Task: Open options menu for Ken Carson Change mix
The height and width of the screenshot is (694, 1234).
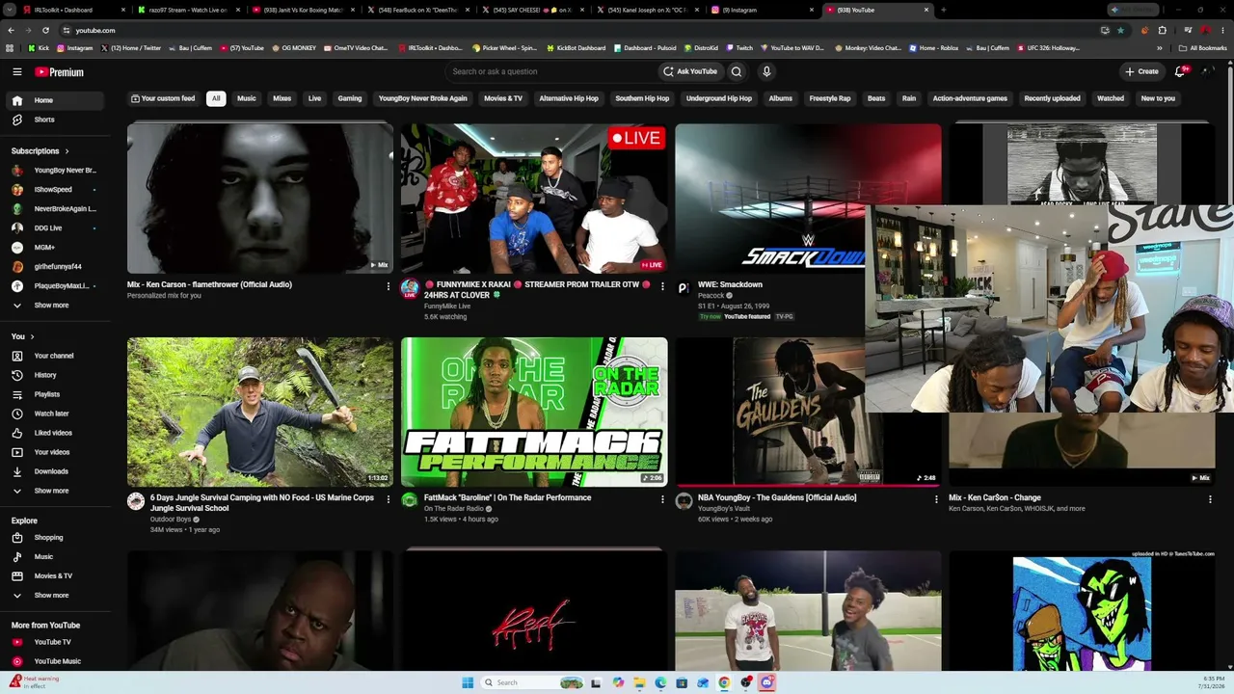Action: [x=1210, y=499]
